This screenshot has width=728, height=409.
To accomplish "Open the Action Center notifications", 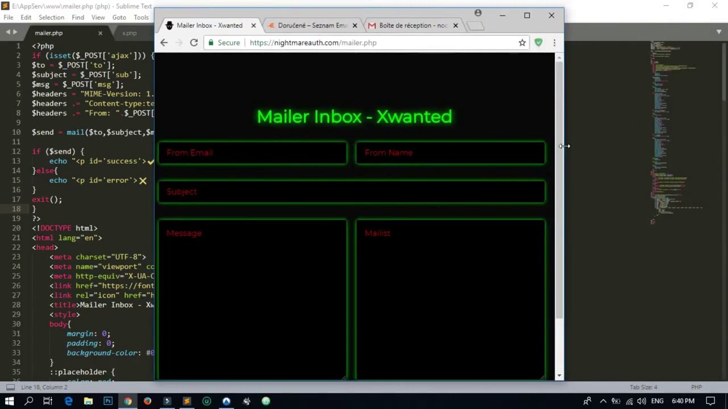I will [x=710, y=401].
